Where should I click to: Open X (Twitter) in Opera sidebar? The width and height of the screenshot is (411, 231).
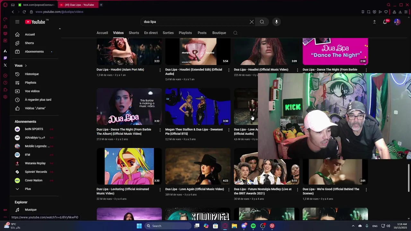tap(5, 65)
